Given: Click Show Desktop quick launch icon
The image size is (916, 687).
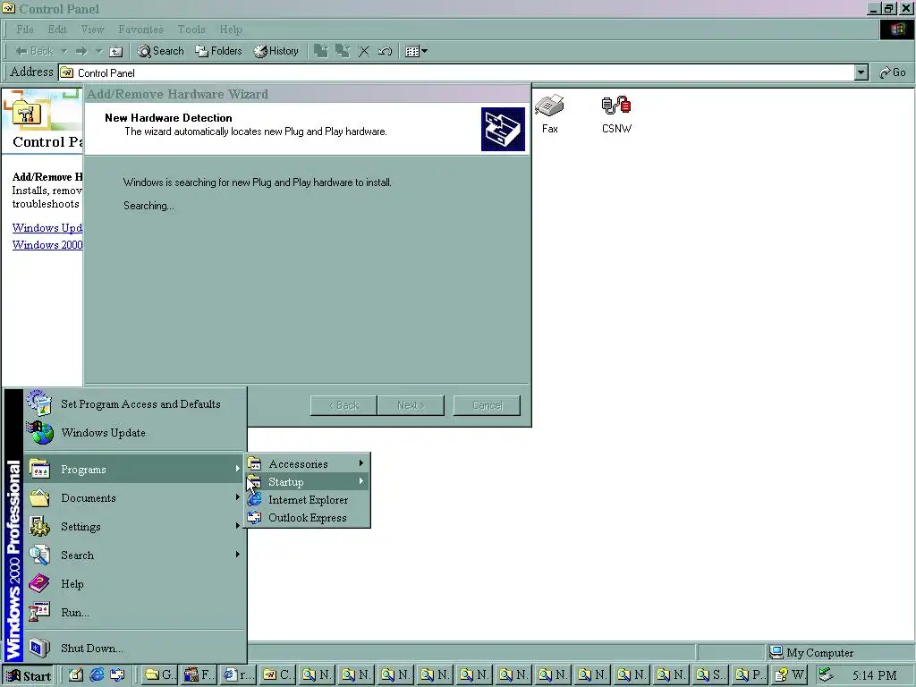Looking at the screenshot, I should (76, 675).
